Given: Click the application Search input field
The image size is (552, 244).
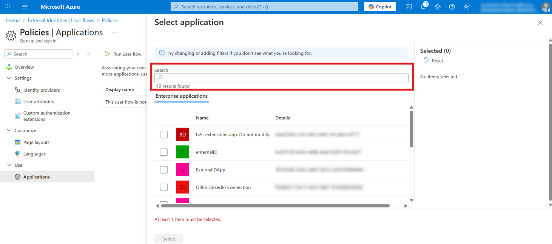Looking at the screenshot, I should point(281,78).
